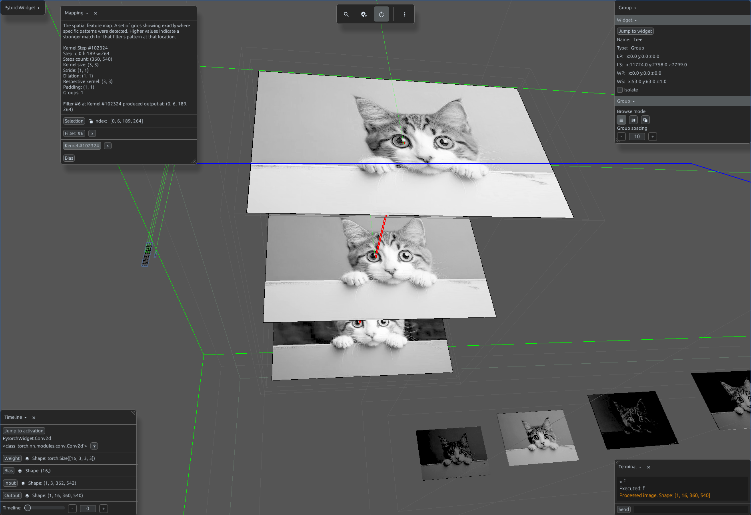Image resolution: width=751 pixels, height=515 pixels.
Task: Close the Terminal panel
Action: 649,467
